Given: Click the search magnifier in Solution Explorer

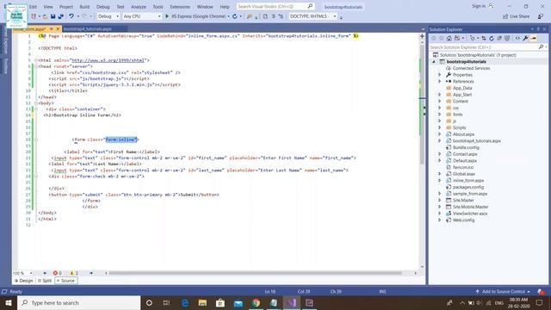Looking at the screenshot, I should coord(541,47).
